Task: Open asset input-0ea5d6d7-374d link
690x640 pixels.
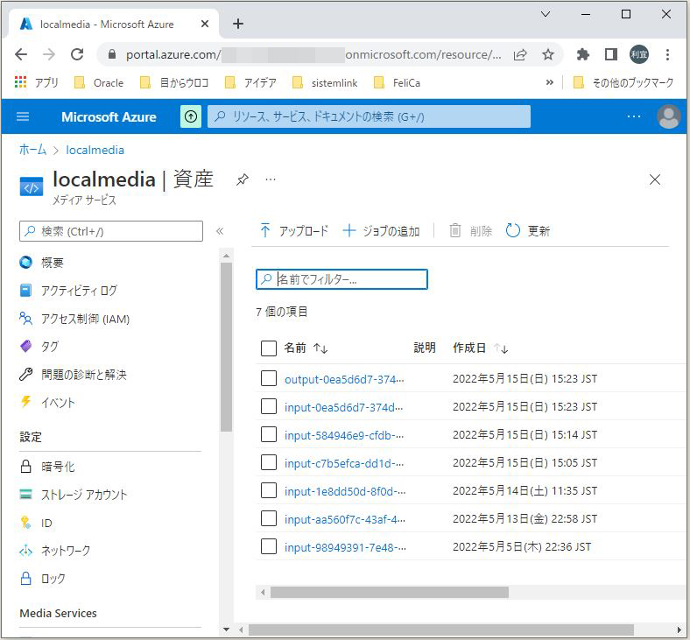Action: point(343,407)
